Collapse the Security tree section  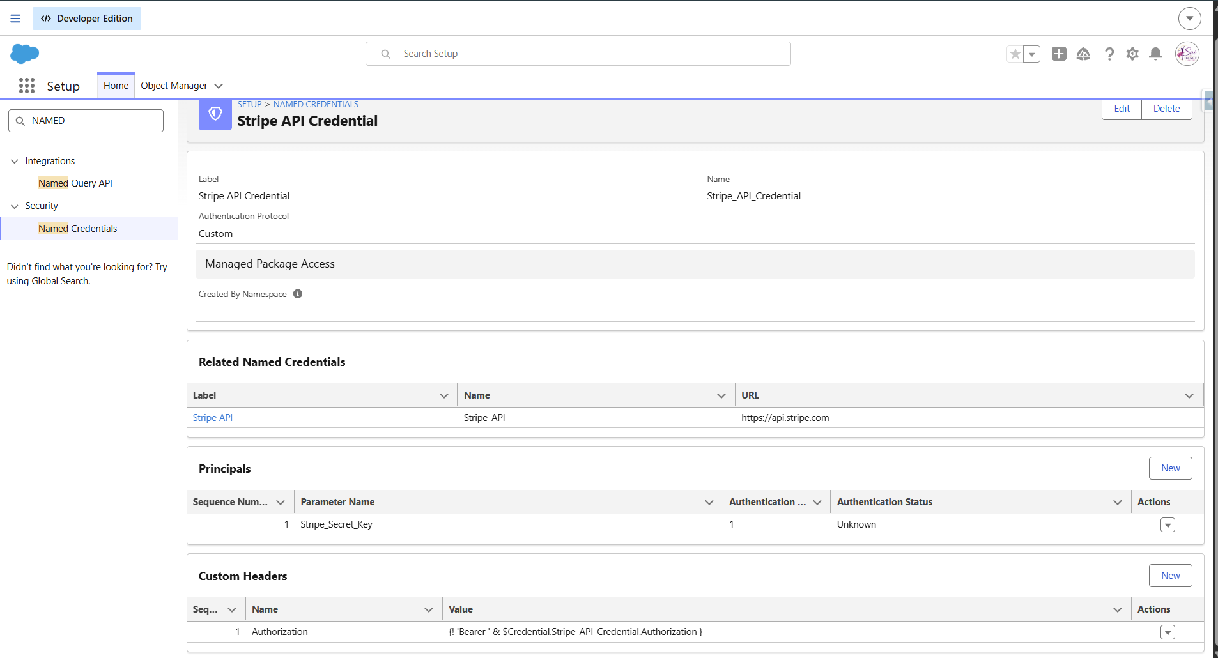pos(15,206)
